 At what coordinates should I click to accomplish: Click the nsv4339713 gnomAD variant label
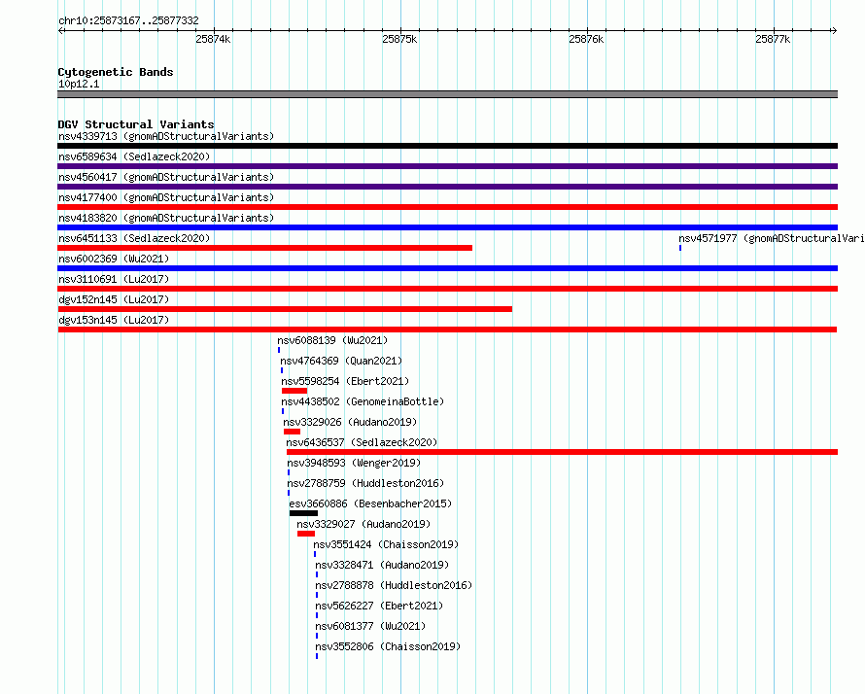[x=166, y=136]
